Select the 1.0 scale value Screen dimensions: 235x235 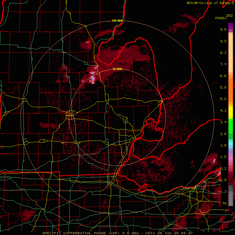click(223, 157)
